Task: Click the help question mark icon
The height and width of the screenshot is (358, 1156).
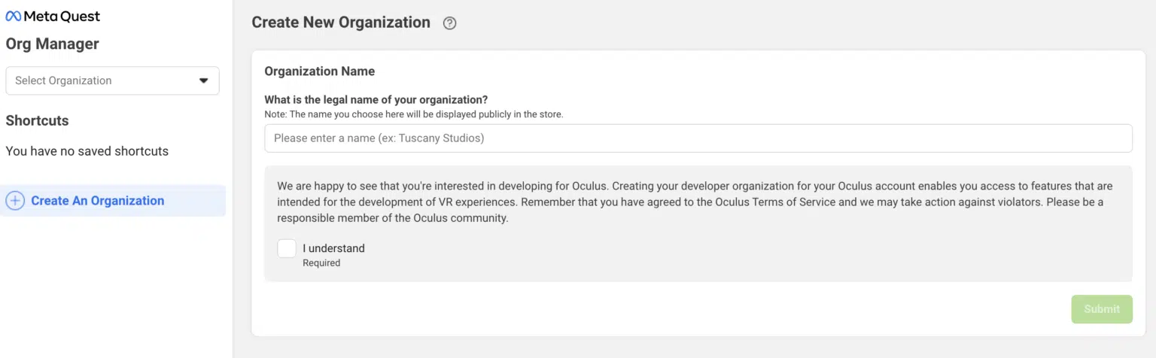Action: click(x=450, y=23)
